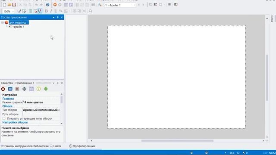Open the Runtime options tab icon
The height and width of the screenshot is (155, 276).
click(x=17, y=89)
